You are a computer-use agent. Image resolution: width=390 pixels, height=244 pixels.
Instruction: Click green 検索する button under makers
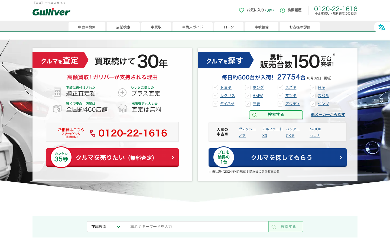[276, 115]
